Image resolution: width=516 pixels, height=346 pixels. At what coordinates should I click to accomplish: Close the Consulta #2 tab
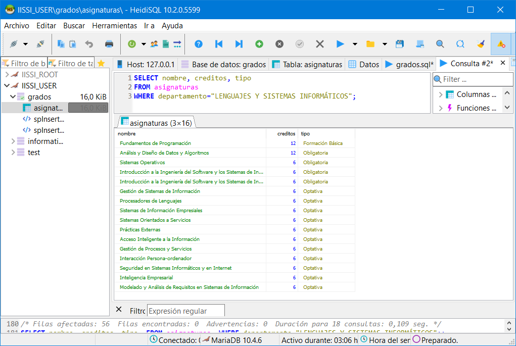point(502,63)
